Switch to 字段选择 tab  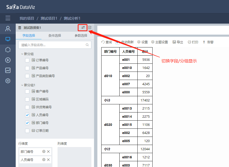coord(29,36)
